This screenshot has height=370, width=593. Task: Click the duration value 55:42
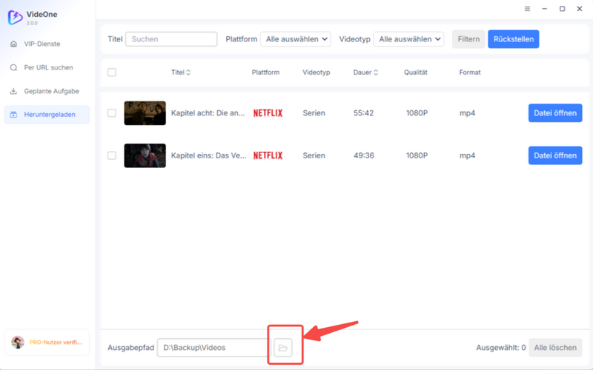[x=363, y=113]
